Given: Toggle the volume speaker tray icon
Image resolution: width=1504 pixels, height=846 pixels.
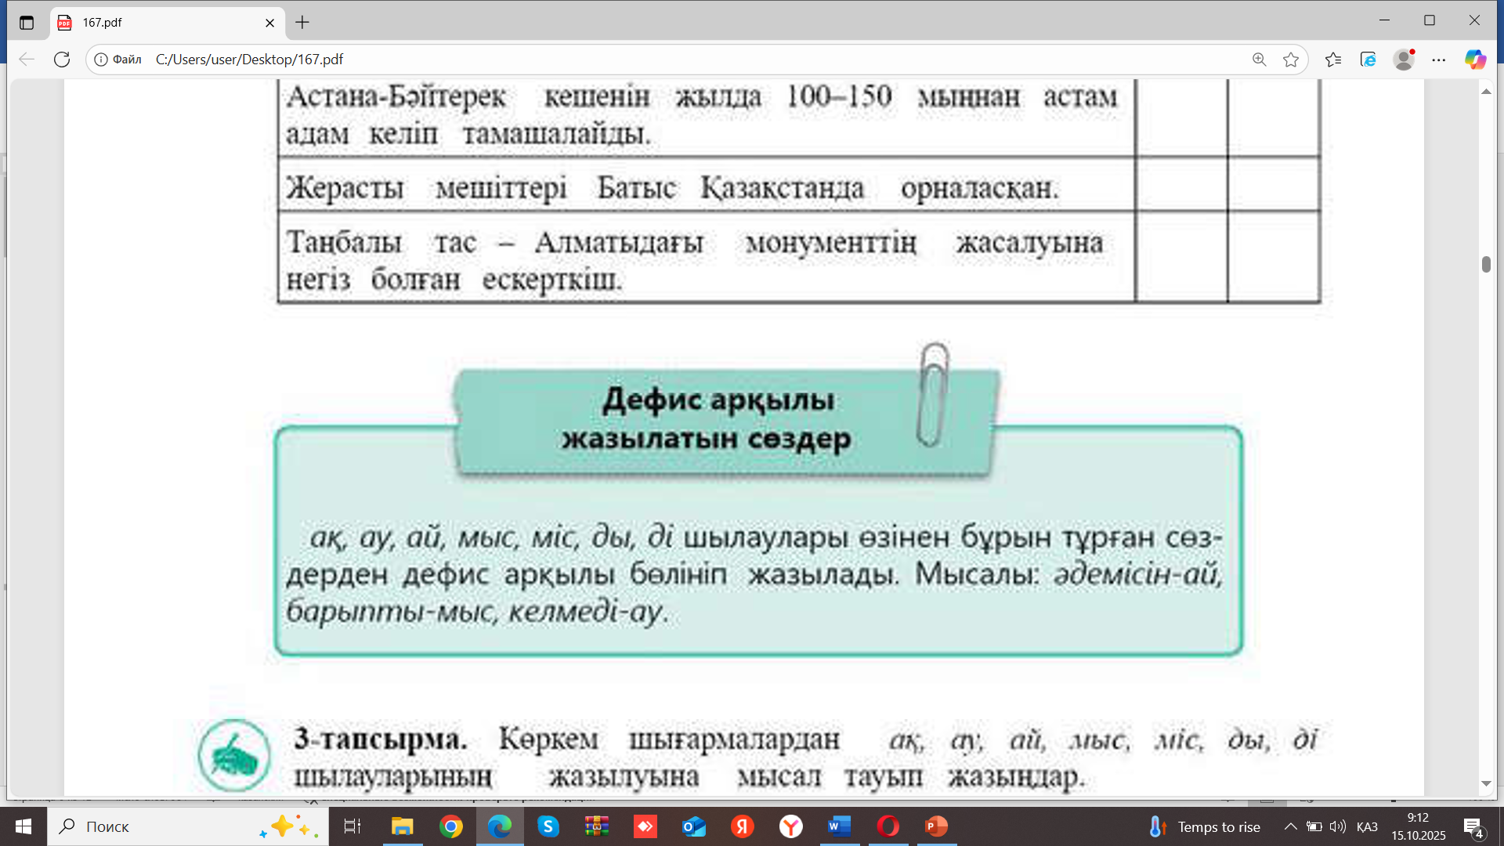Looking at the screenshot, I should (1337, 826).
